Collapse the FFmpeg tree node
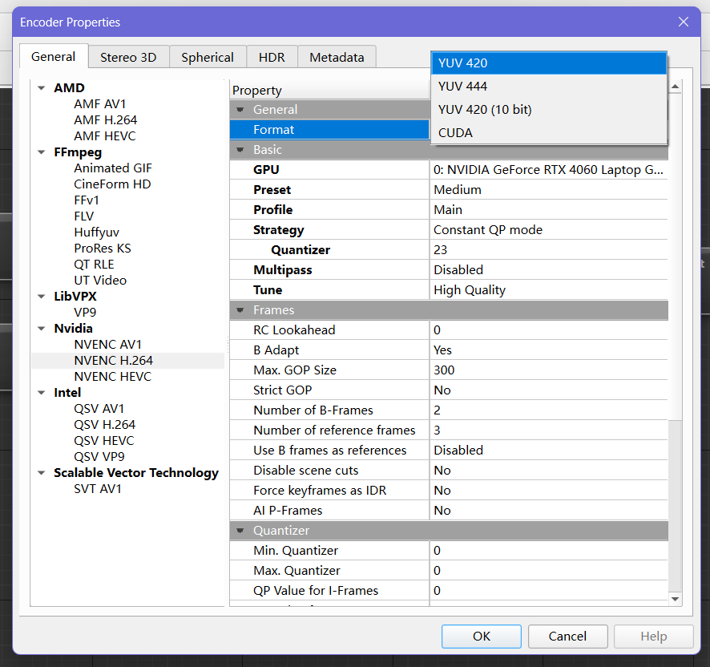 point(42,152)
